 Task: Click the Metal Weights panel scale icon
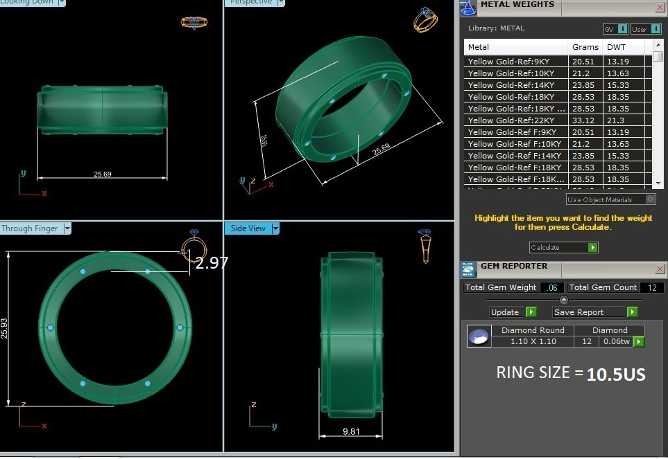tap(468, 7)
